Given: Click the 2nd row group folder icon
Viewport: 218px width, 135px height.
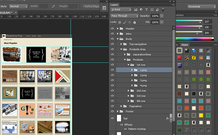Looking at the screenshot, I should 132,91.
